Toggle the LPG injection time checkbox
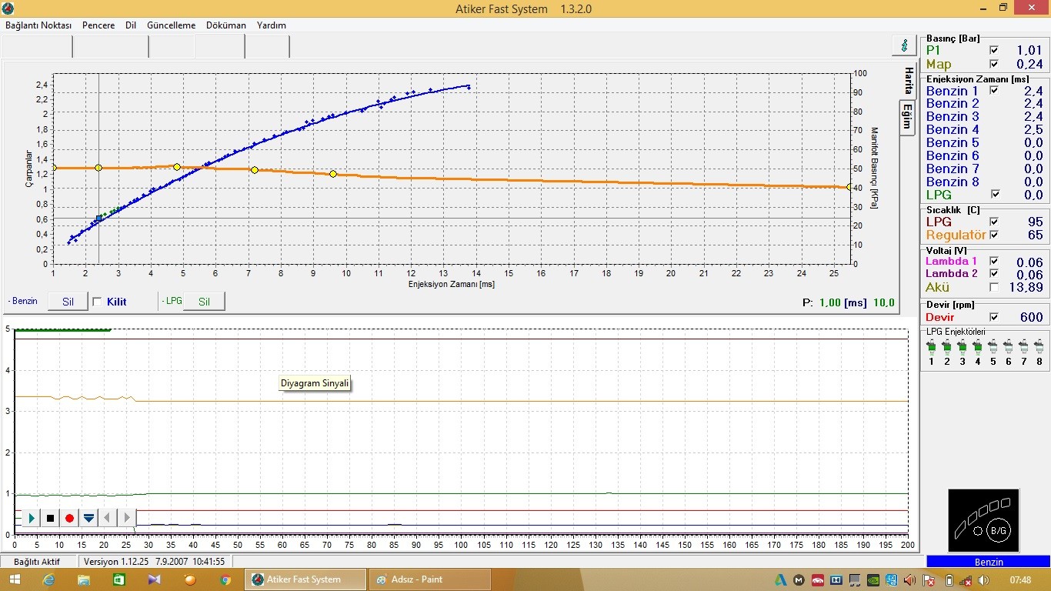 994,195
